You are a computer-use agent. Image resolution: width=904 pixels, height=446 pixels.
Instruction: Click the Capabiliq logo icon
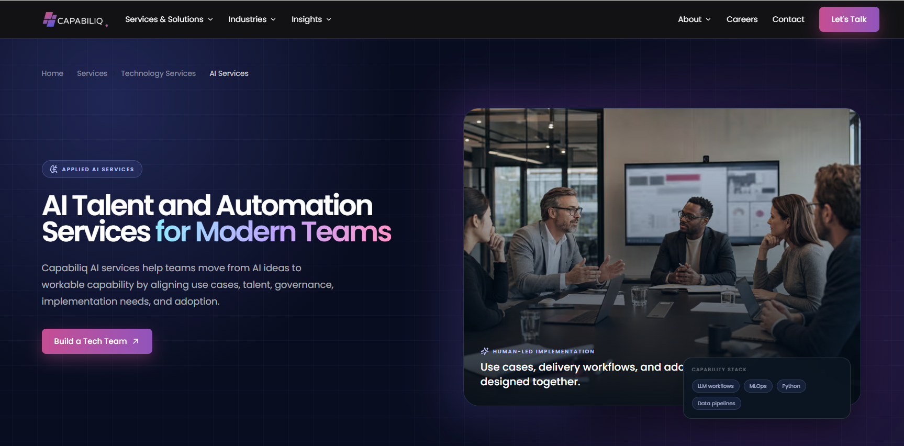[x=49, y=19]
